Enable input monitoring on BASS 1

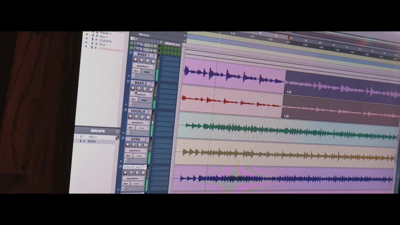click(141, 60)
